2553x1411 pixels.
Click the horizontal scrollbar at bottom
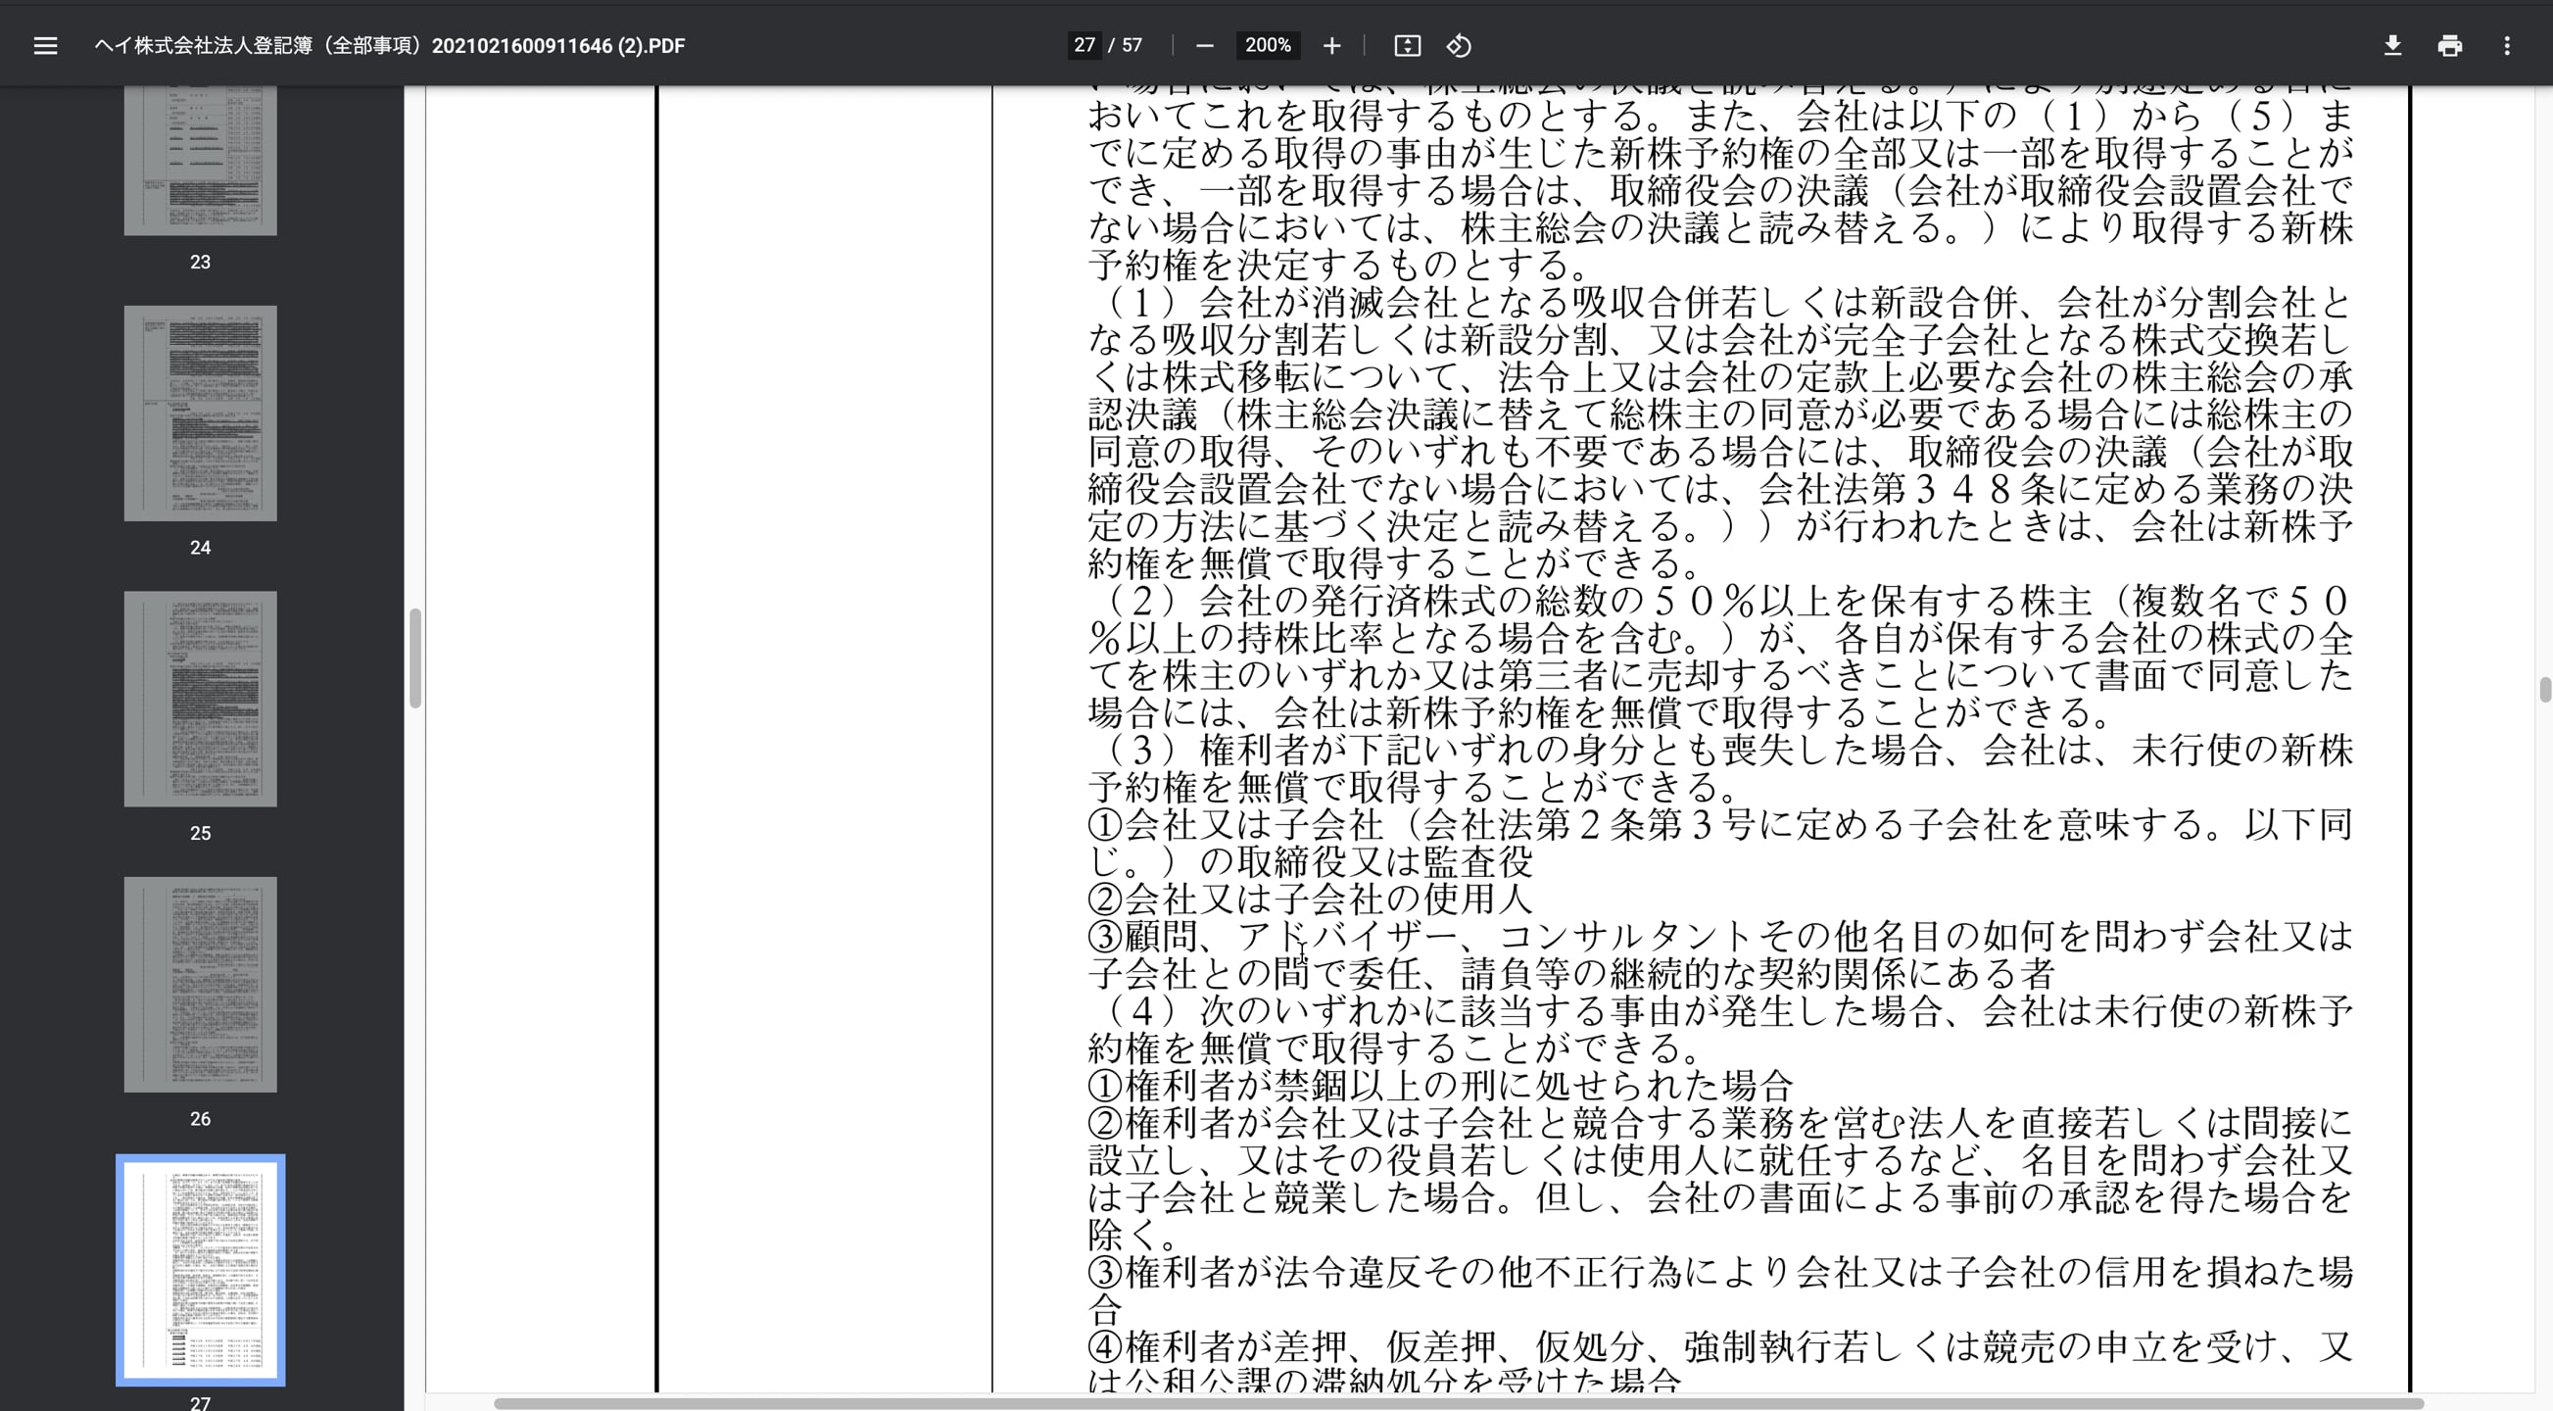tap(1457, 1403)
